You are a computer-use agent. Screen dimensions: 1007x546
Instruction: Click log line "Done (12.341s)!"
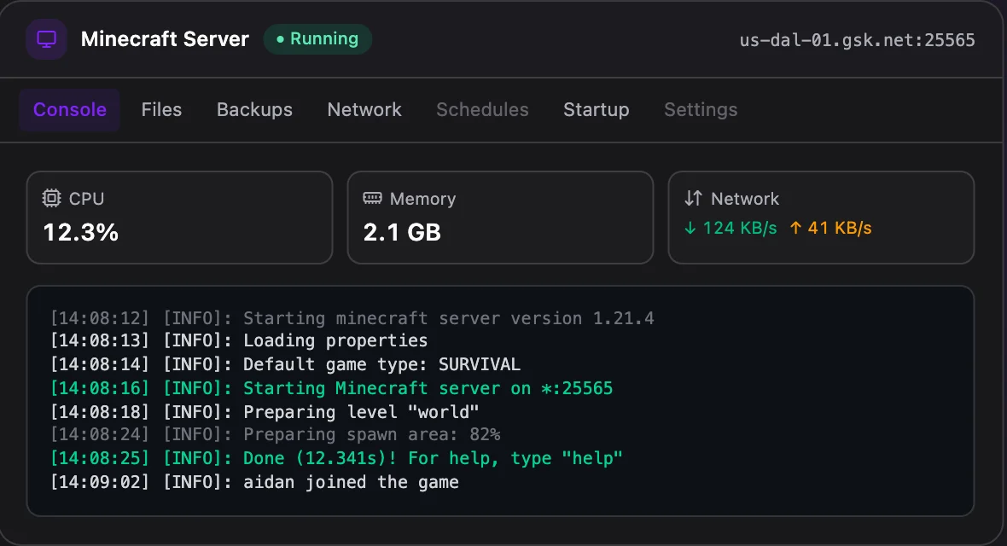(336, 458)
